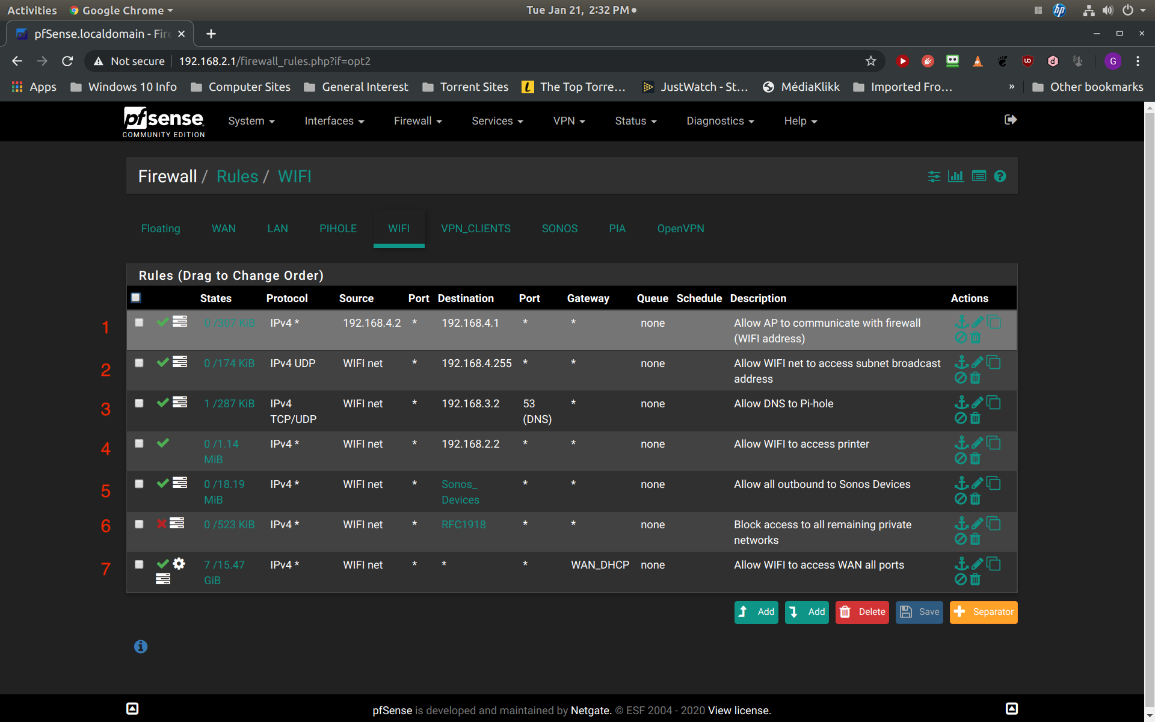Open the help question mark icon
This screenshot has width=1155, height=722.
(1000, 176)
